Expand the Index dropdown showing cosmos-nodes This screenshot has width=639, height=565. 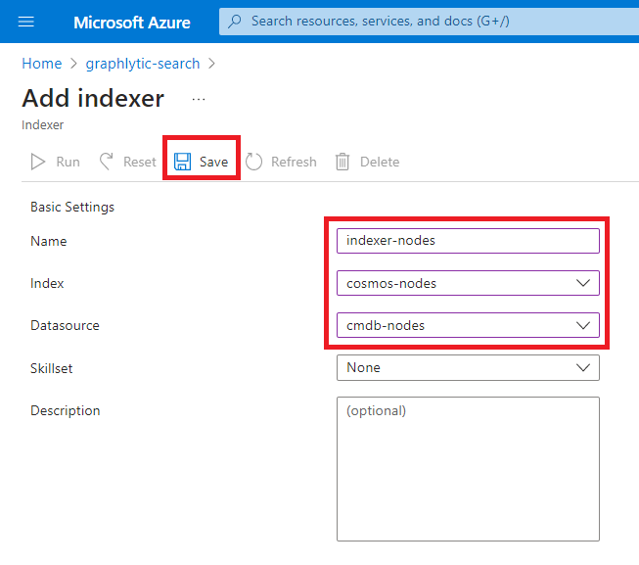click(583, 283)
